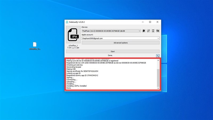213x120 pixels.
Task: Maximize the Sideloadly window
Action: (150, 22)
